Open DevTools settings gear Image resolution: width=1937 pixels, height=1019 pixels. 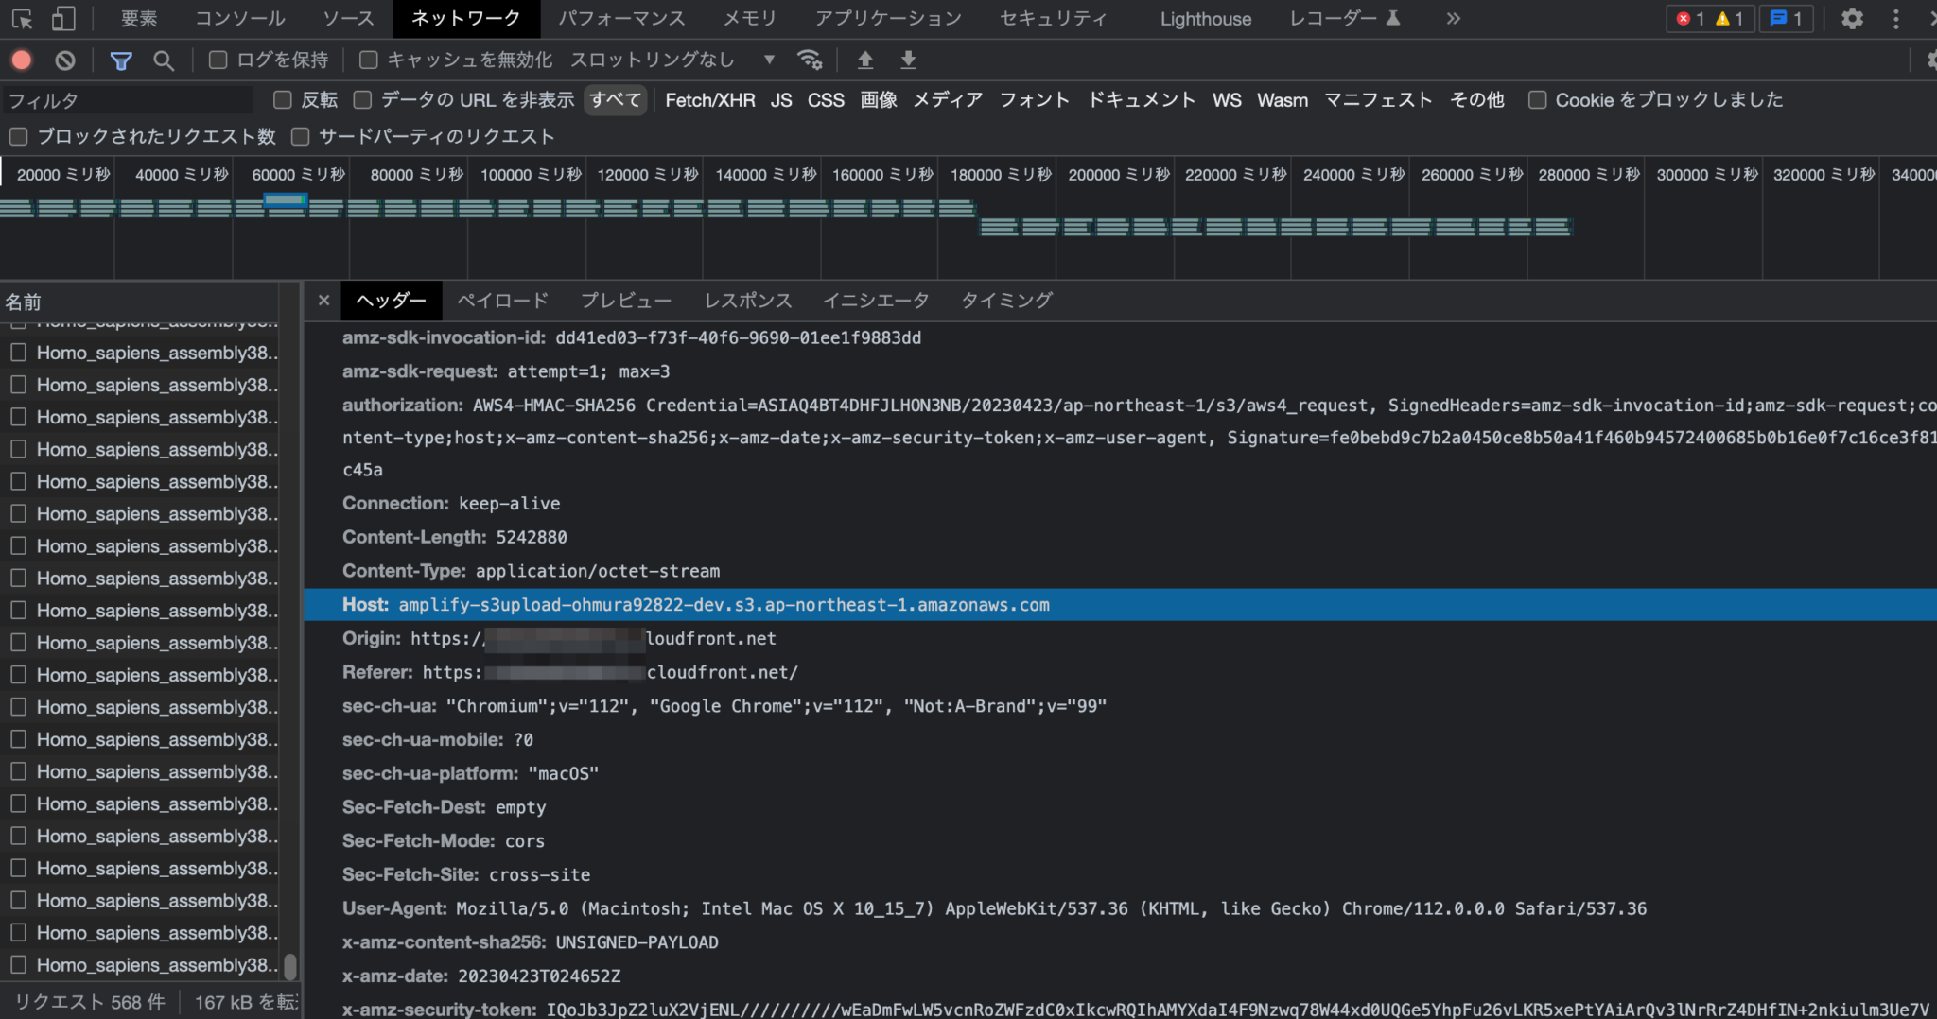pos(1851,19)
